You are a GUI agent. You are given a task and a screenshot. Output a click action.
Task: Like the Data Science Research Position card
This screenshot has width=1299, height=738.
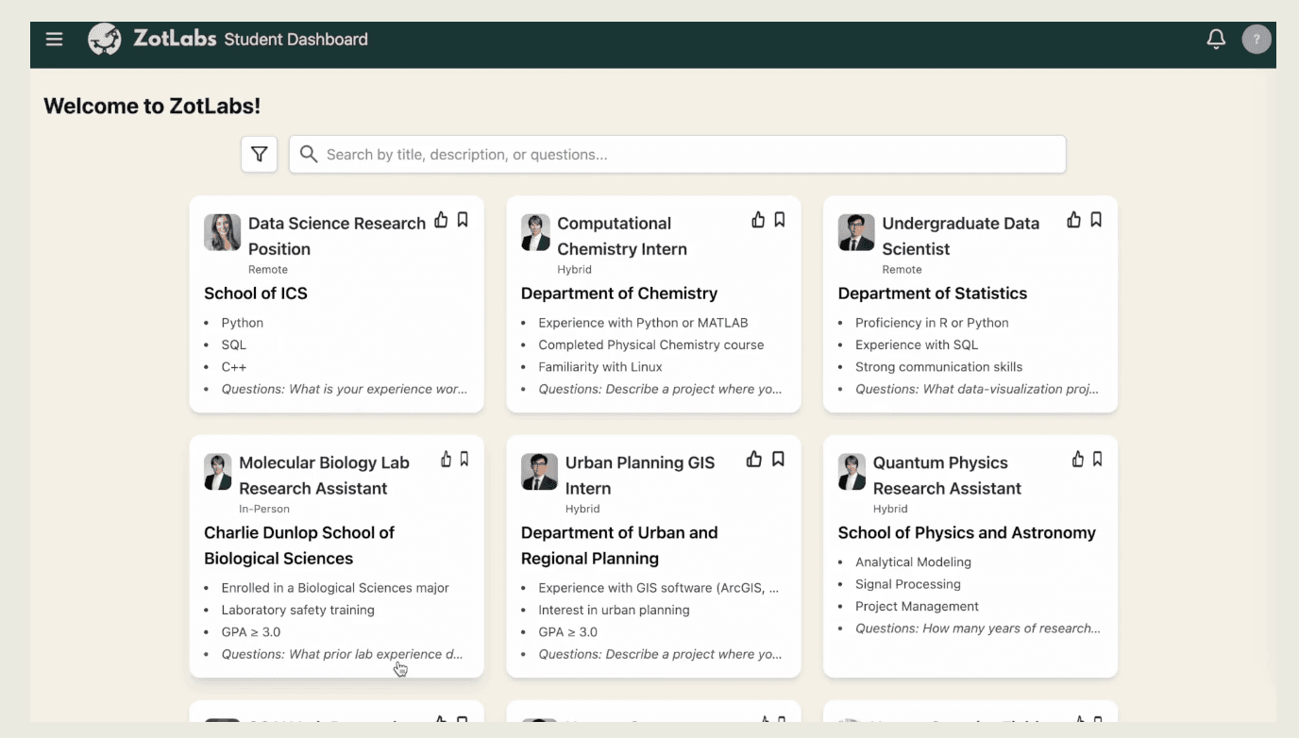[x=441, y=220]
